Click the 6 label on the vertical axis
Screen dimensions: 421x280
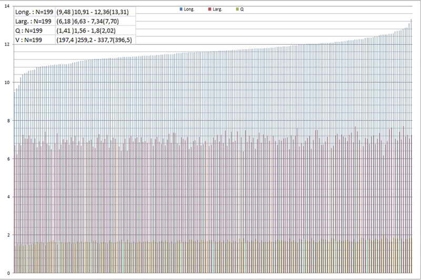(7, 159)
